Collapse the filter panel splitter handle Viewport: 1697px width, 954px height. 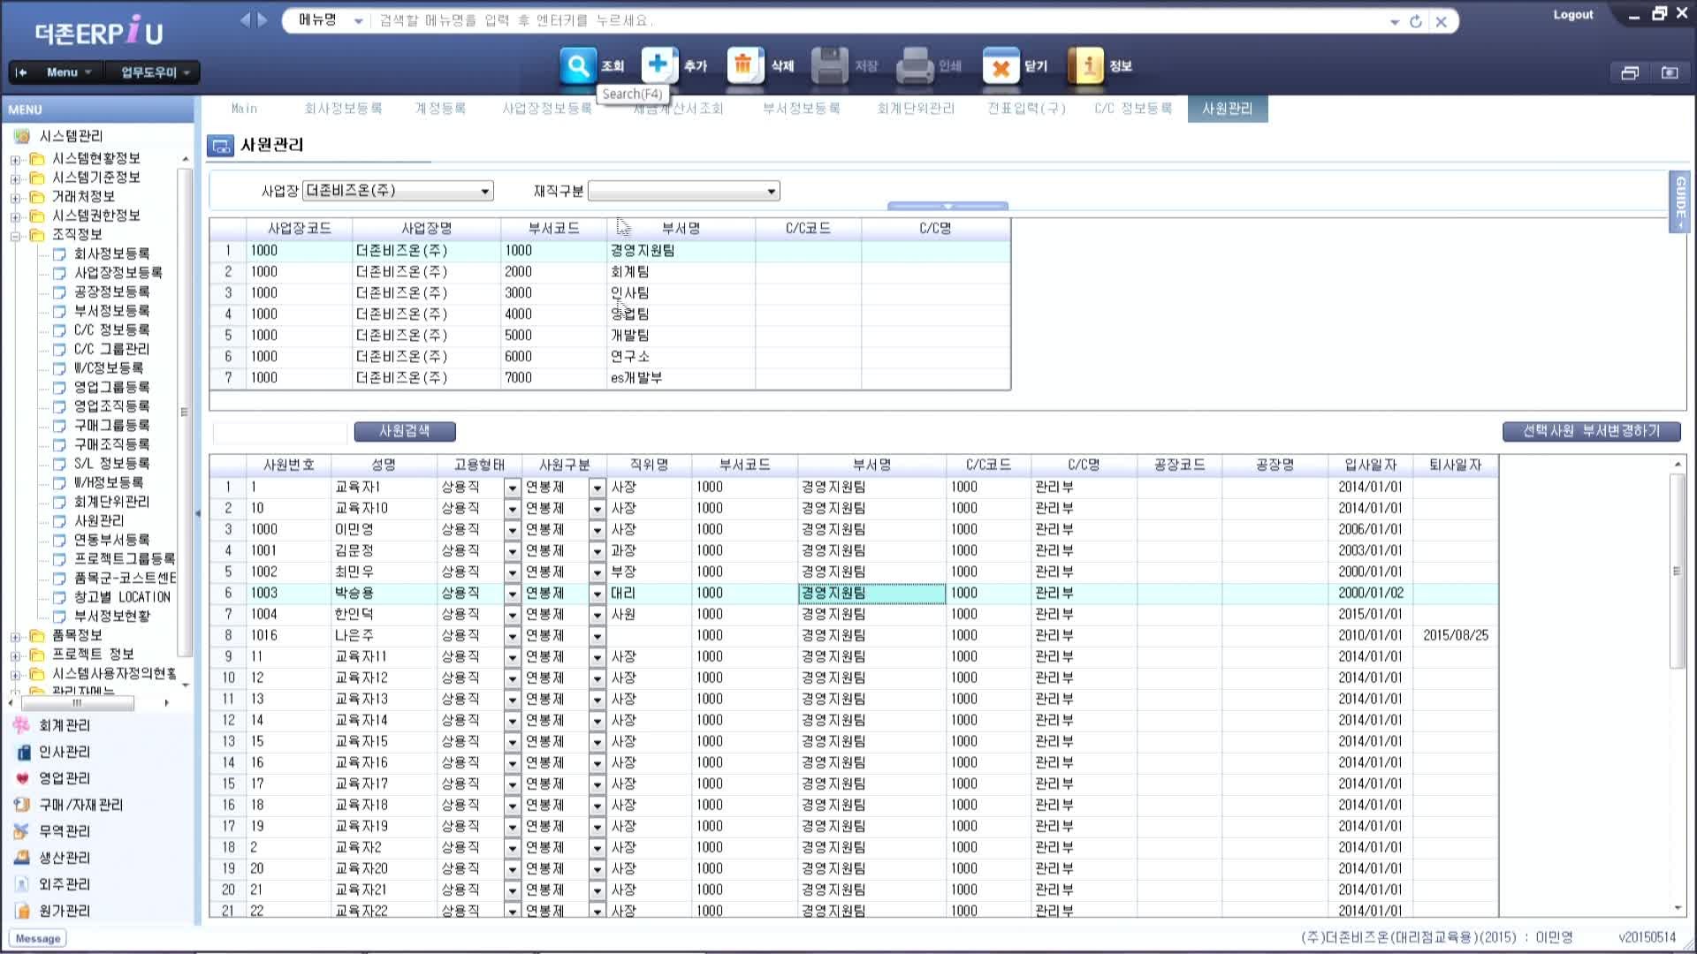(947, 206)
